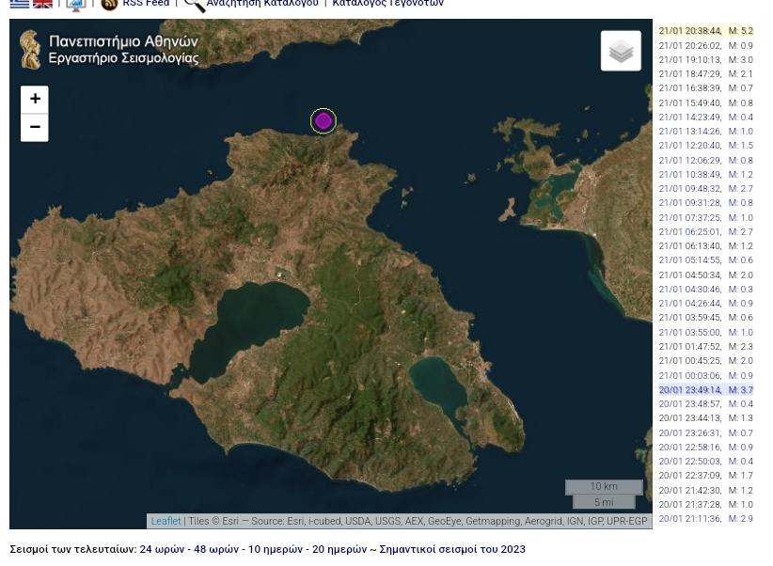
Task: Open the Leaflet attribution link
Action: pos(166,521)
